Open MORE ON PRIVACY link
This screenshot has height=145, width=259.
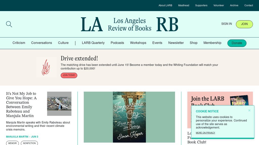pos(205,133)
